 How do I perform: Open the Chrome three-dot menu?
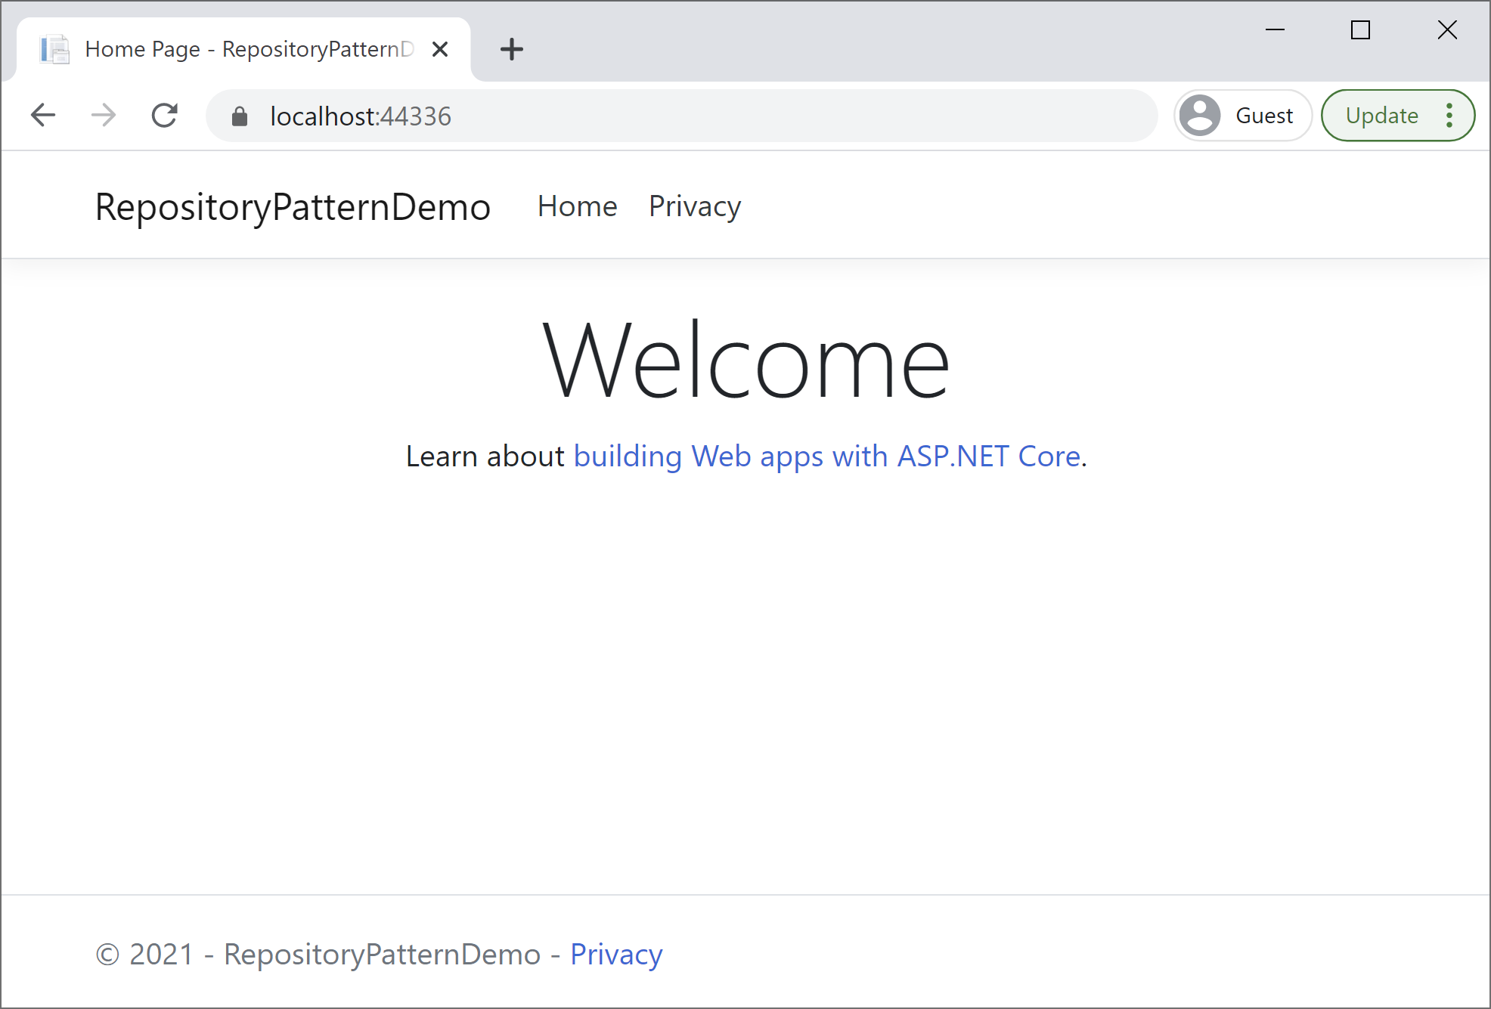point(1449,116)
